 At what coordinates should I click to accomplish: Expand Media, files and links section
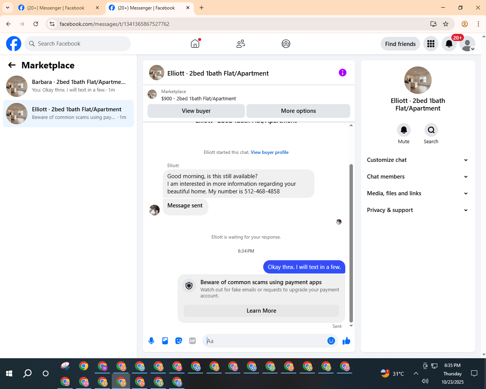point(418,193)
